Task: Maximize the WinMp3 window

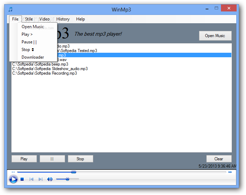Action: pos(216,8)
